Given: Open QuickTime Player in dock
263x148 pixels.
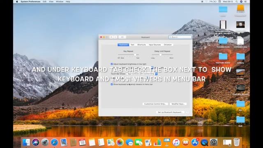Looking at the screenshot, I should point(204,142).
